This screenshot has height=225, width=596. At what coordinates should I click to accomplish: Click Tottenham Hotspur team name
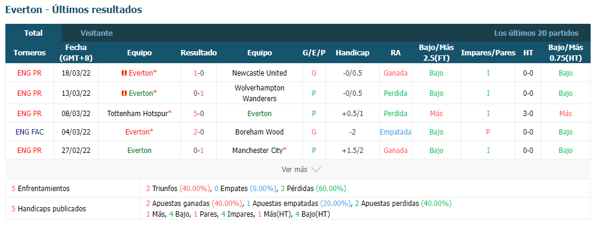coord(138,113)
